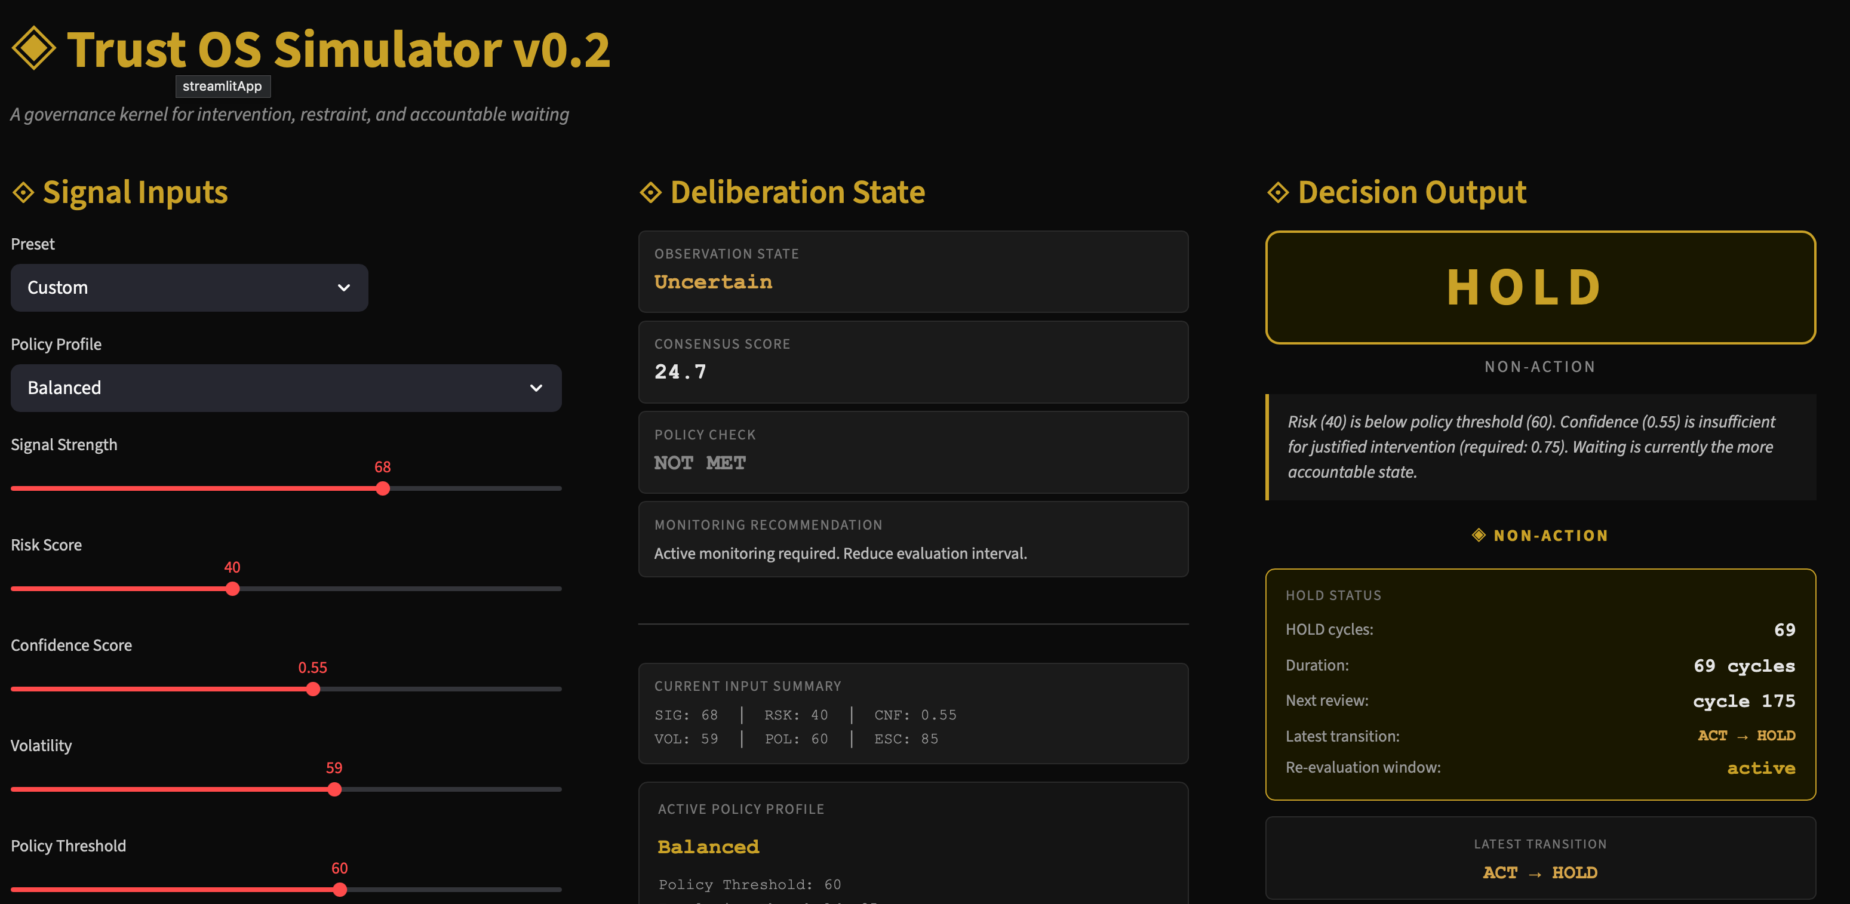Click the Volatility slider handle at 59

(334, 789)
